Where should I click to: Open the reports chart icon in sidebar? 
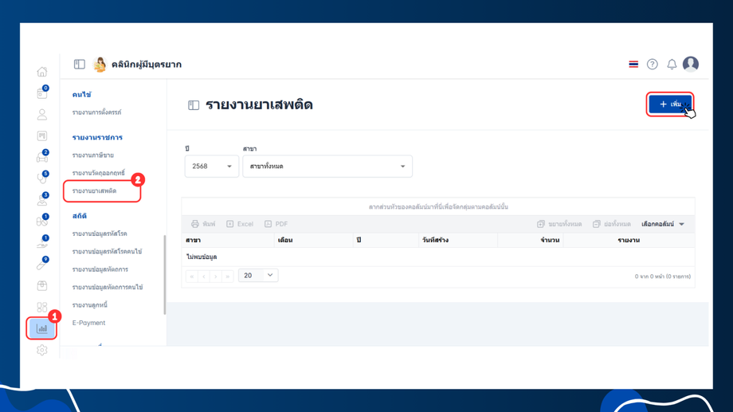[42, 329]
